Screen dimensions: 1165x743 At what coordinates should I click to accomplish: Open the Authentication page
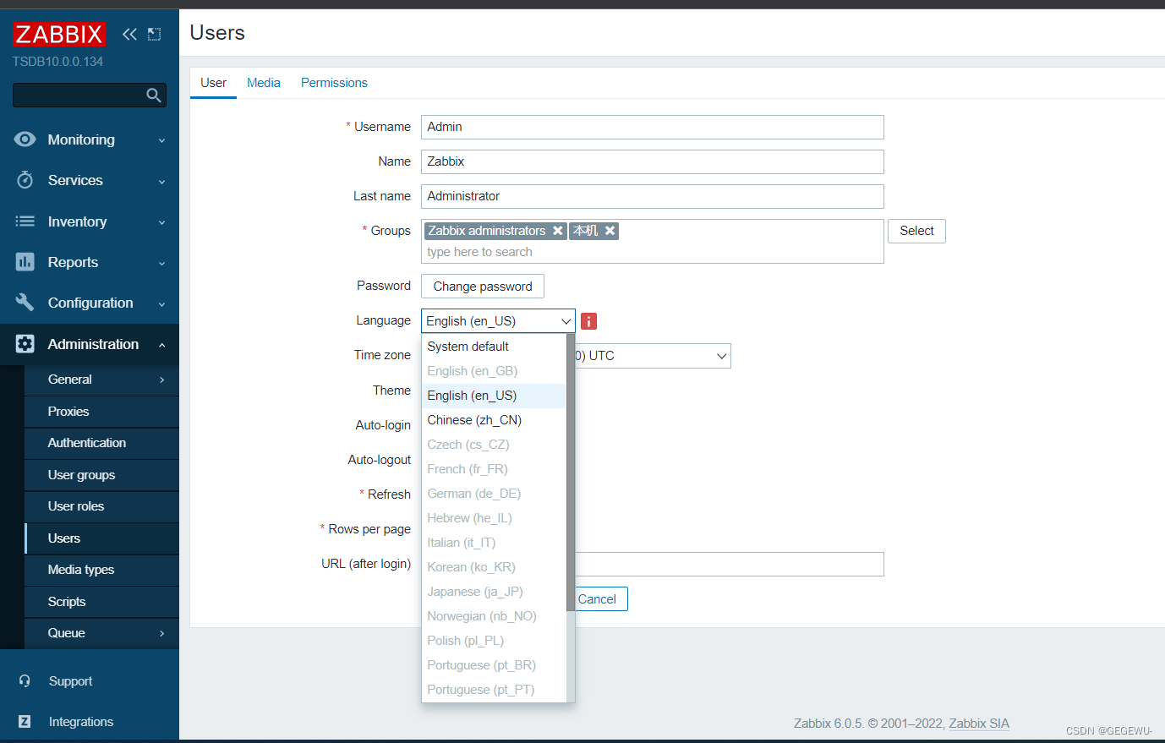[x=101, y=443]
